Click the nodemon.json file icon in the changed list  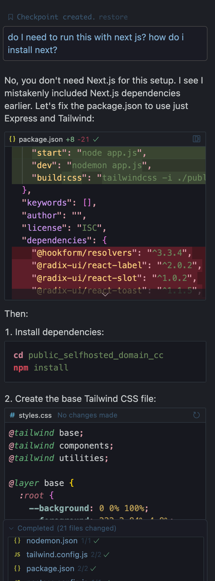(17, 541)
